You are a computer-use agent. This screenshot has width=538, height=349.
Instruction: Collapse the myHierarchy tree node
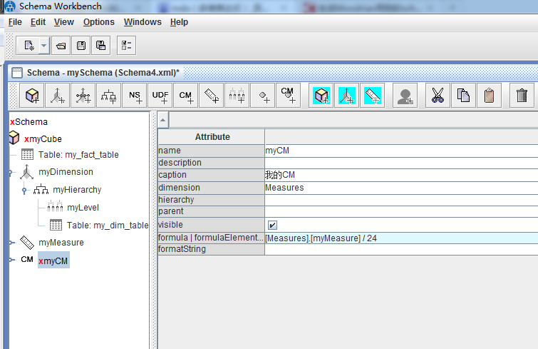(x=24, y=191)
